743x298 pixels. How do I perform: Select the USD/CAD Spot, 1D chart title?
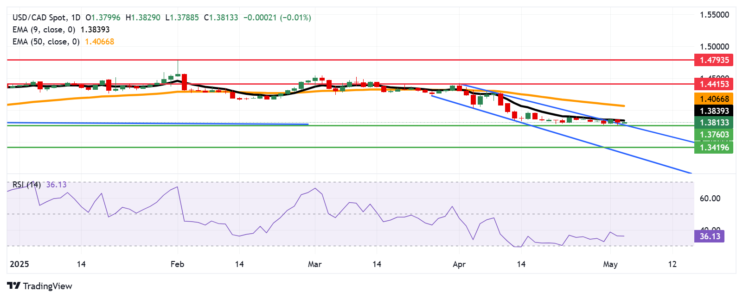coord(46,18)
